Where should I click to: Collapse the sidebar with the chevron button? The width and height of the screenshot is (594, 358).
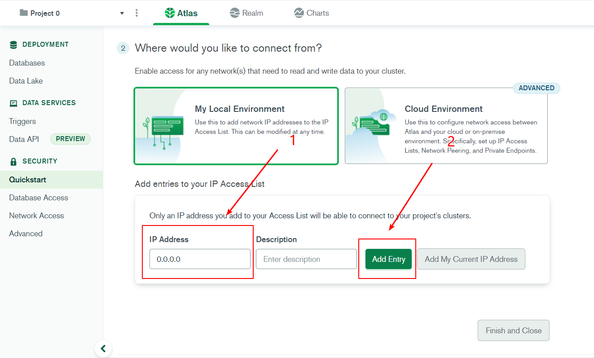tap(103, 349)
